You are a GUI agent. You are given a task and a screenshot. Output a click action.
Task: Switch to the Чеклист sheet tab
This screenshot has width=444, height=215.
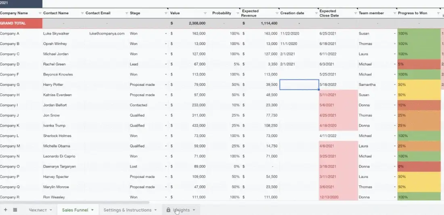pos(38,210)
